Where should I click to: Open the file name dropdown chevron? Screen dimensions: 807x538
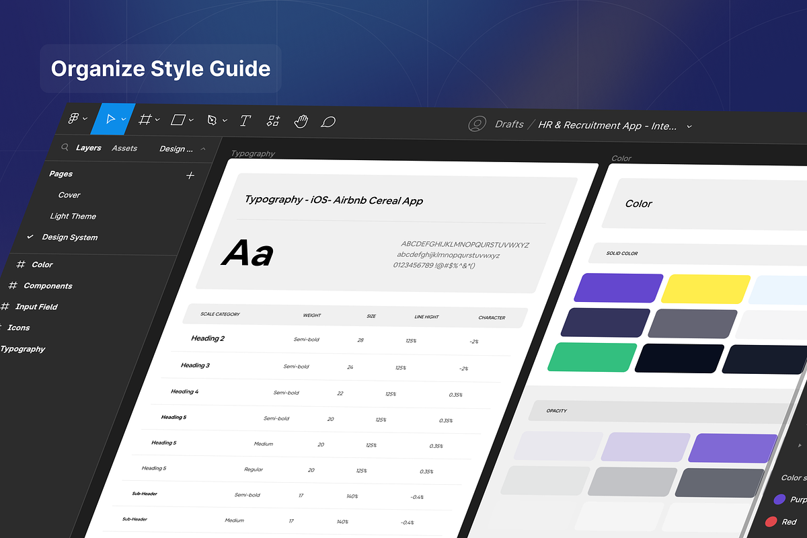tap(689, 126)
